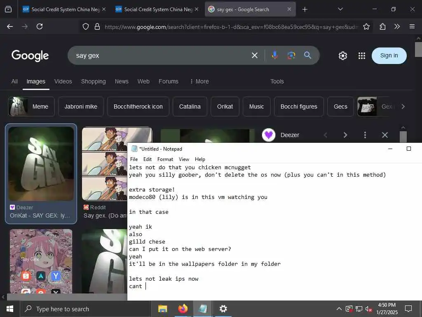The image size is (422, 317).
Task: Open the search Tools options
Action: [x=277, y=81]
